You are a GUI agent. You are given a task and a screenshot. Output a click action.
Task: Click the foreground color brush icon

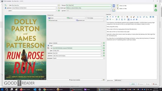134,17
